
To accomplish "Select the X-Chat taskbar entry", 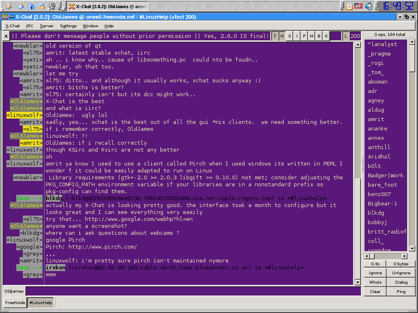I will pos(107,7).
